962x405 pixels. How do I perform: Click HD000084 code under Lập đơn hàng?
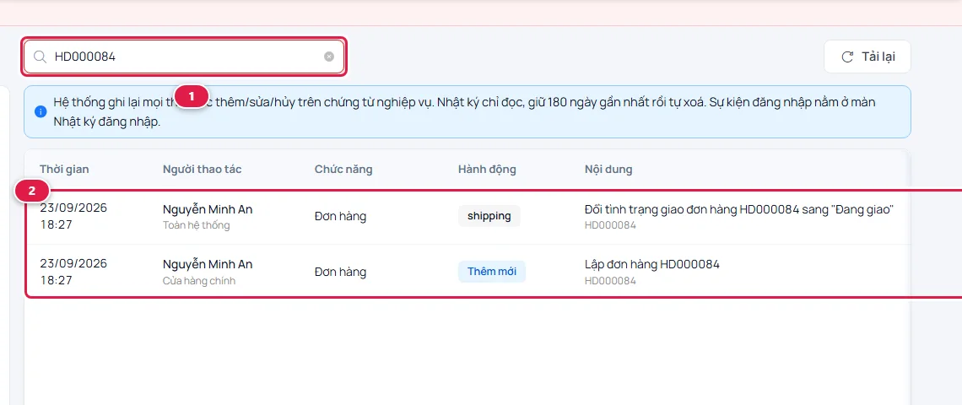(610, 281)
